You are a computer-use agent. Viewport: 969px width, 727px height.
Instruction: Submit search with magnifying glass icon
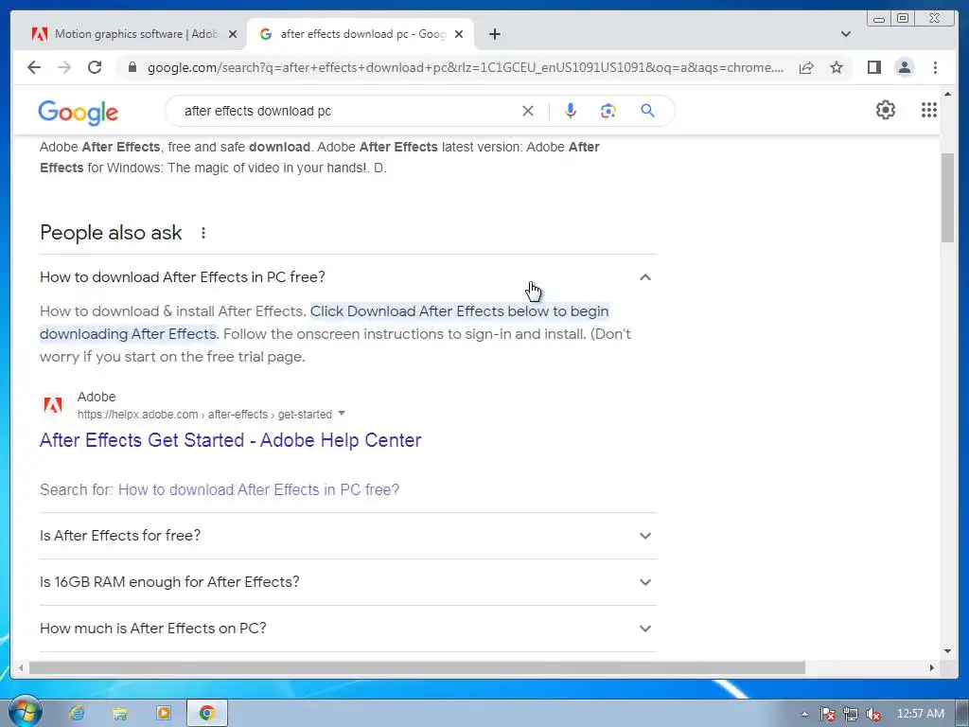click(x=647, y=111)
